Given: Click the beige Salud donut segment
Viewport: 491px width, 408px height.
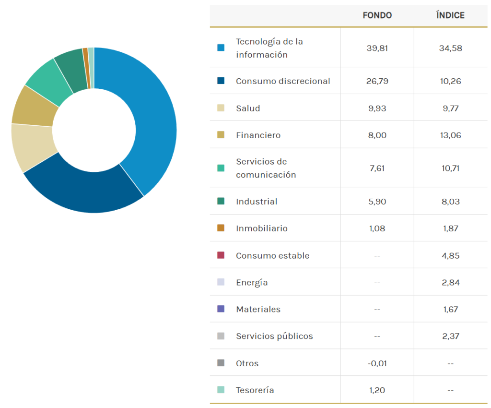Looking at the screenshot, I should point(31,146).
